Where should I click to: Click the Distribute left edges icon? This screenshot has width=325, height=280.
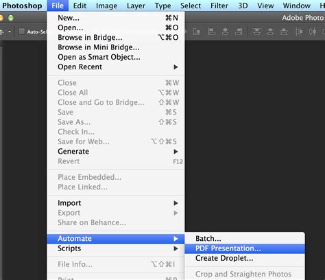(x=299, y=32)
